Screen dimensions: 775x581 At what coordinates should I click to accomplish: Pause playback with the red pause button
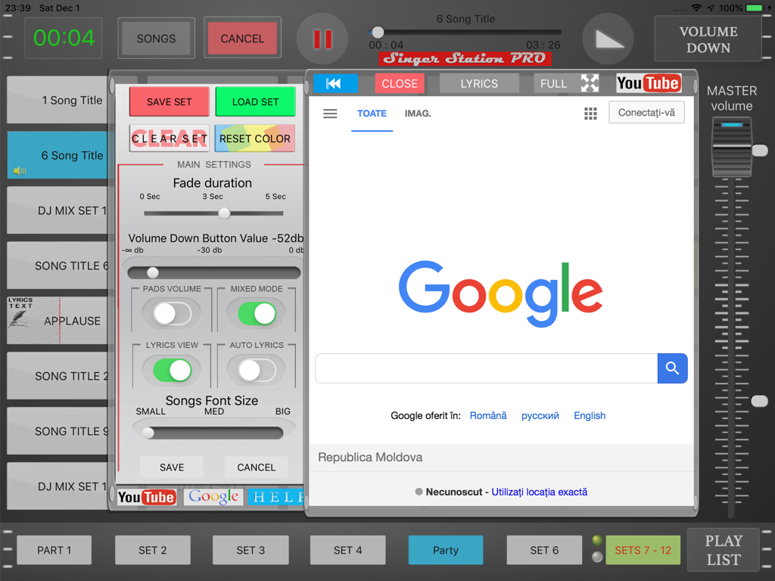(322, 39)
